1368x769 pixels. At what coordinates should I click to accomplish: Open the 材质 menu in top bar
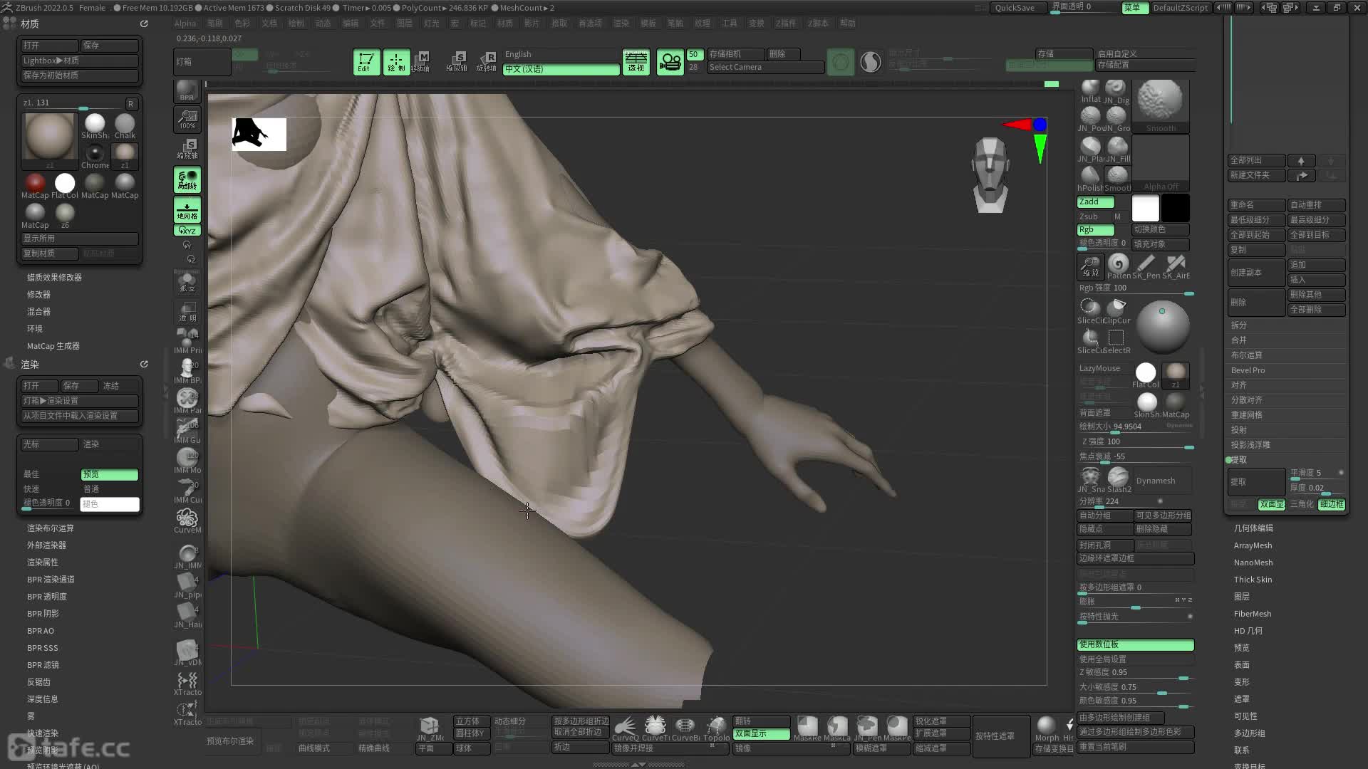(504, 23)
